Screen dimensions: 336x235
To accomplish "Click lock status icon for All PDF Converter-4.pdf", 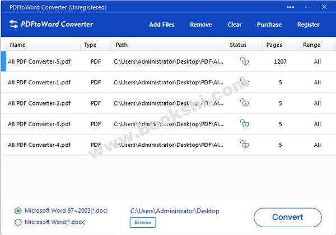I will point(244,145).
